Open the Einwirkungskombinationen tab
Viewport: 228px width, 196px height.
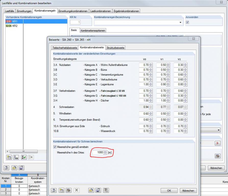tap(73, 11)
